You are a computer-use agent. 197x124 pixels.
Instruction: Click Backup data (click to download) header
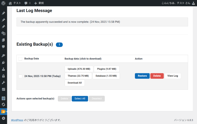pyautogui.click(x=83, y=59)
